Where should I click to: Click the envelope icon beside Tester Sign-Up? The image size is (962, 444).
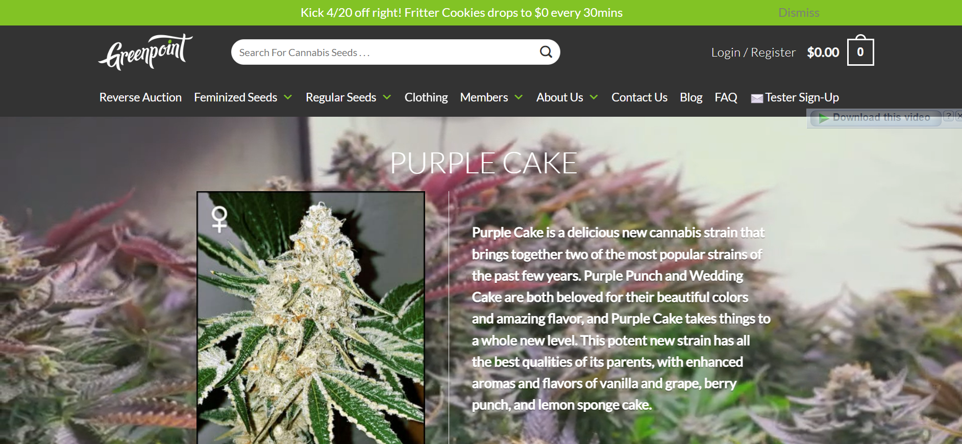[x=757, y=98]
